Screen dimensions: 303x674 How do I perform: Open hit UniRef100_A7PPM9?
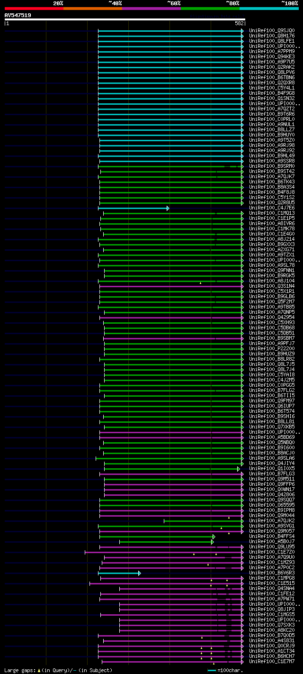pos(272,51)
